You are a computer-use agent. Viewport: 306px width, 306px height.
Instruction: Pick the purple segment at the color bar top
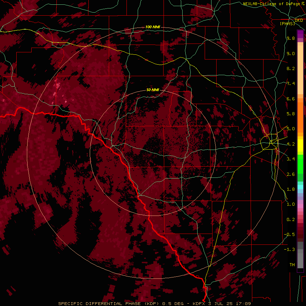tap(300, 34)
